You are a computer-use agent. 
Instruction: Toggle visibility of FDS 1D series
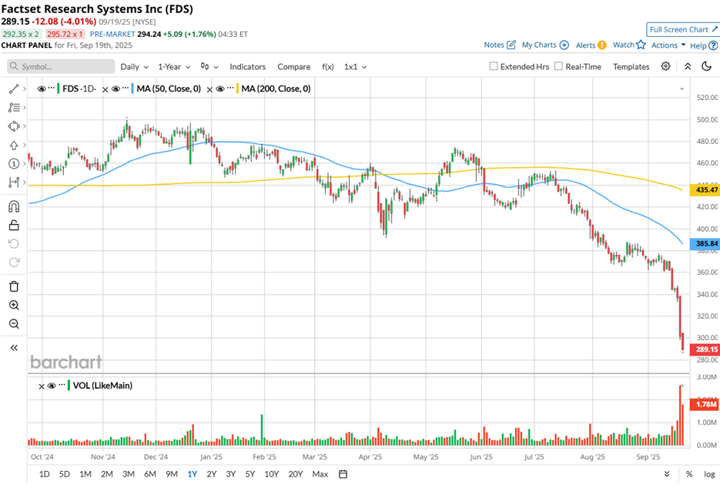click(x=42, y=89)
